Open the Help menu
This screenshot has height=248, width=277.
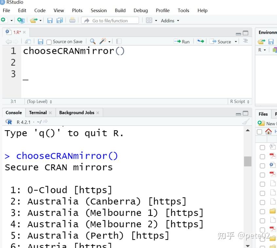(x=202, y=10)
